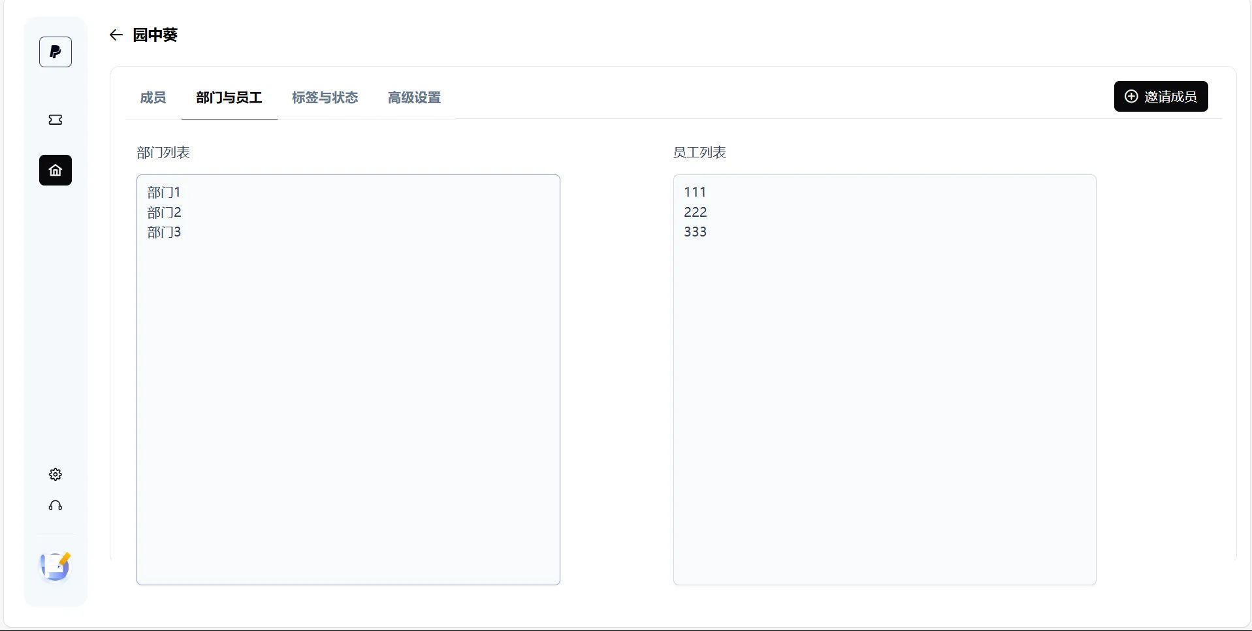
Task: Click the 园中葵 page title
Action: (155, 35)
